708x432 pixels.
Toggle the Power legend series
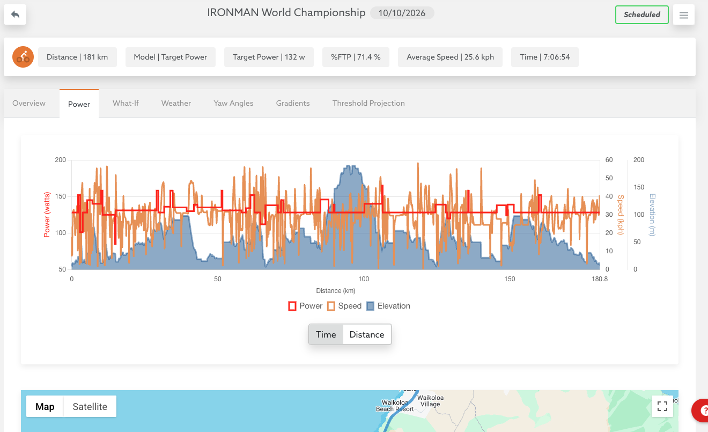[x=305, y=306]
